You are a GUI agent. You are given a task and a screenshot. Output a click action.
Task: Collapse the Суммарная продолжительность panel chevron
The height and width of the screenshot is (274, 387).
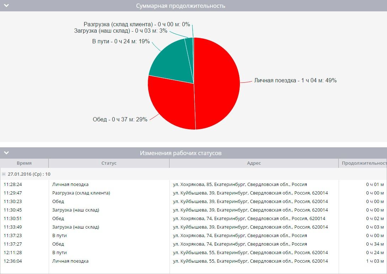[6, 5]
